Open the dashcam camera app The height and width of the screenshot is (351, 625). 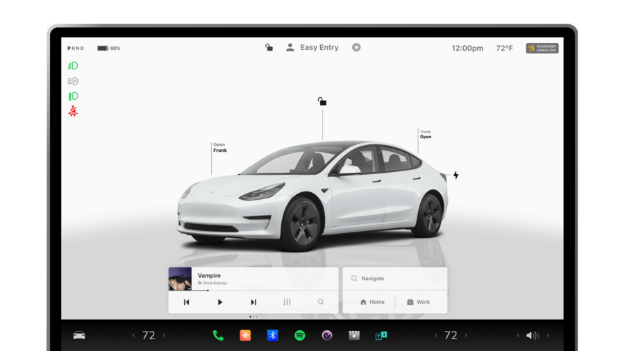327,336
